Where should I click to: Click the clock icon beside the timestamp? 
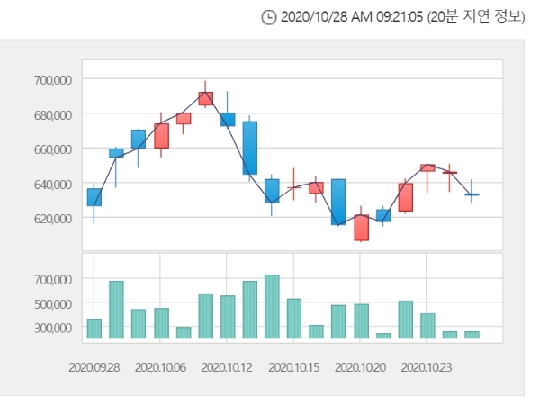tap(268, 17)
